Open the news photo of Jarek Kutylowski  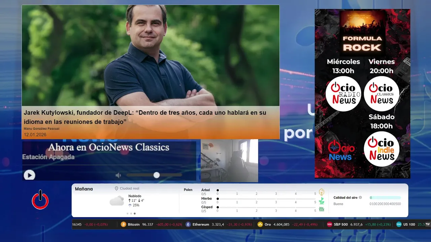pyautogui.click(x=151, y=55)
